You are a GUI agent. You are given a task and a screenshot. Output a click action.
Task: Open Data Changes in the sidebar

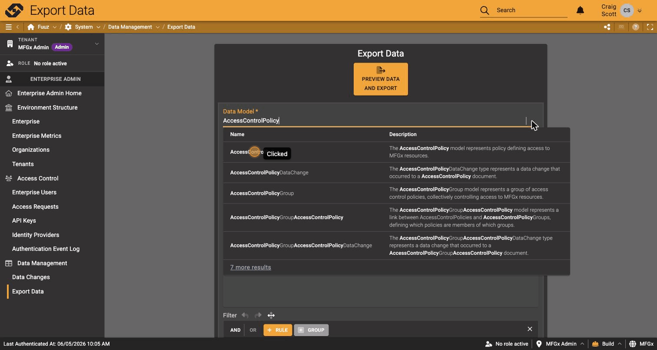click(x=31, y=277)
